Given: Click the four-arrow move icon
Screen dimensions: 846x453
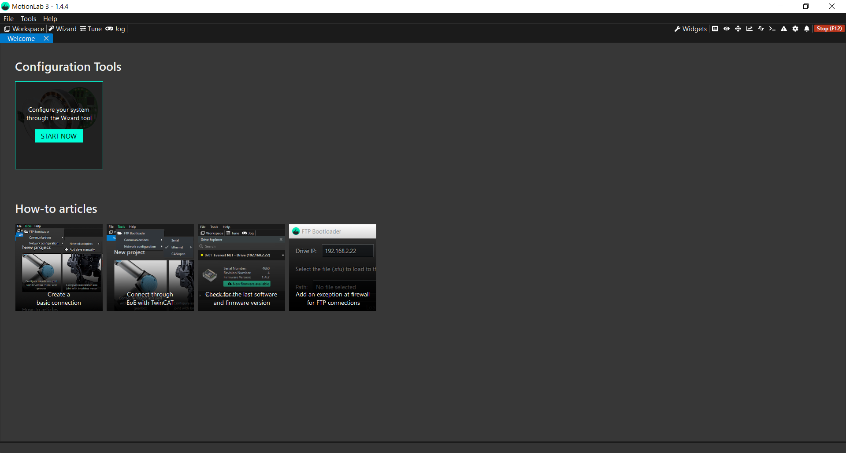Looking at the screenshot, I should tap(738, 29).
